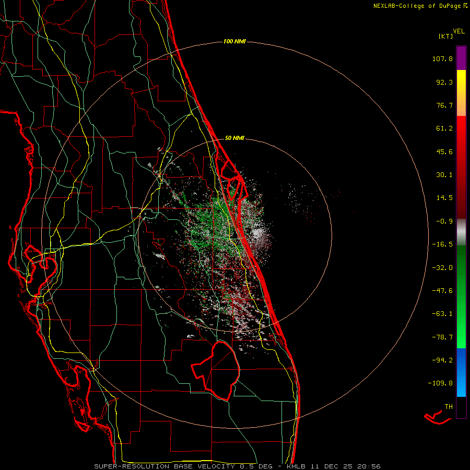The image size is (470, 470).
Task: Pick the green segment of the velocity color bar
Action: click(x=461, y=297)
